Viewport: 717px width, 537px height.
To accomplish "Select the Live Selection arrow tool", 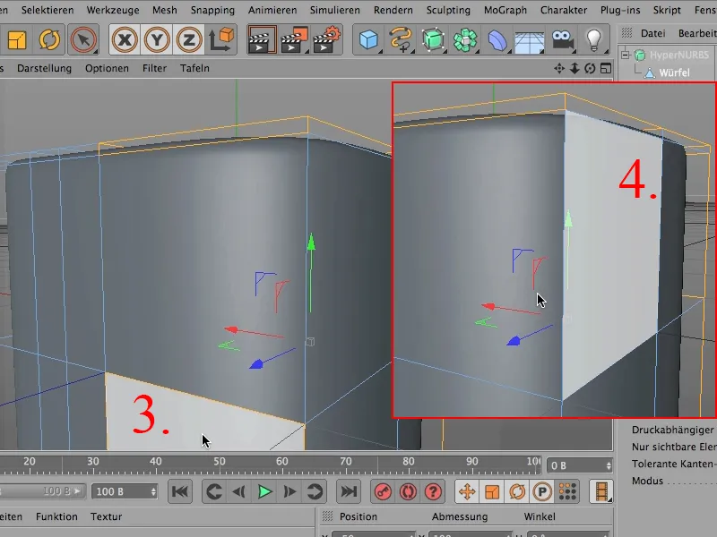I will pyautogui.click(x=83, y=40).
